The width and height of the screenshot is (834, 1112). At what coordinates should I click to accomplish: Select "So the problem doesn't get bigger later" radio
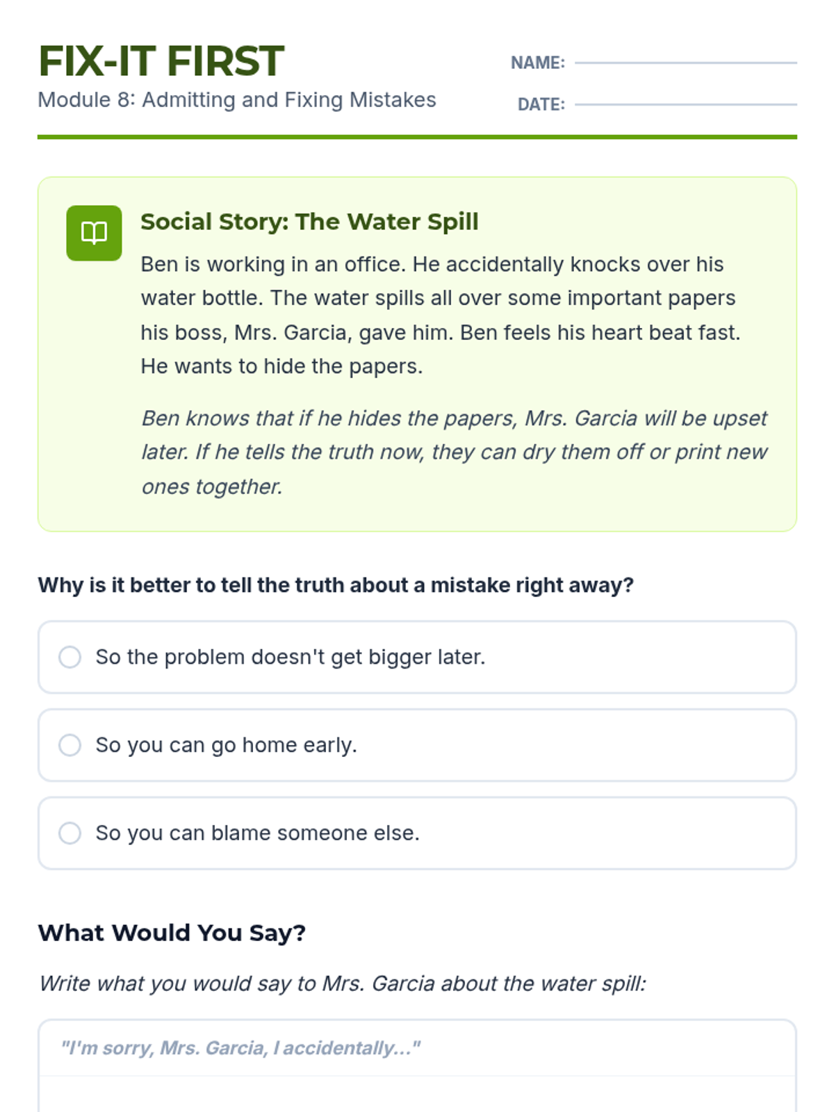[x=69, y=657]
